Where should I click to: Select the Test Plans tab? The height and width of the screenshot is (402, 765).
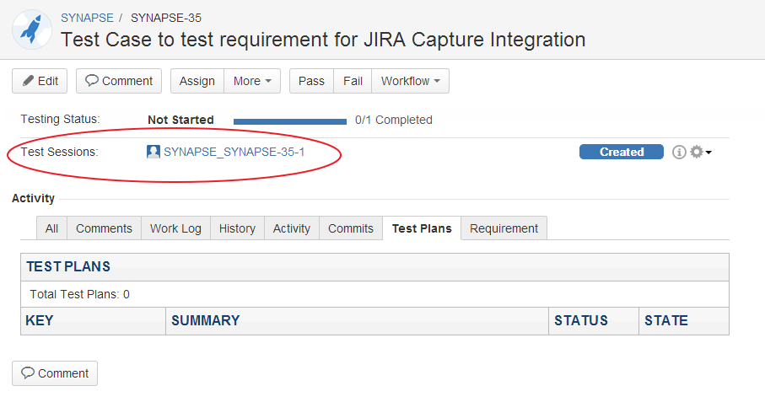[x=422, y=228]
